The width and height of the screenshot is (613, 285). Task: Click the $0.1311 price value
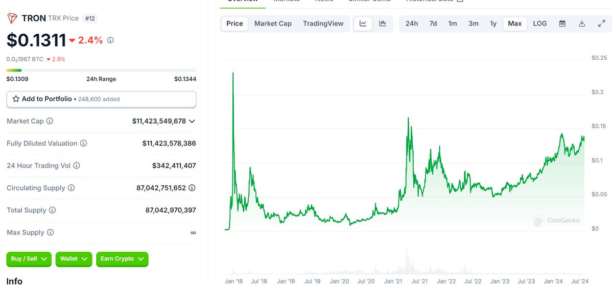pyautogui.click(x=36, y=40)
